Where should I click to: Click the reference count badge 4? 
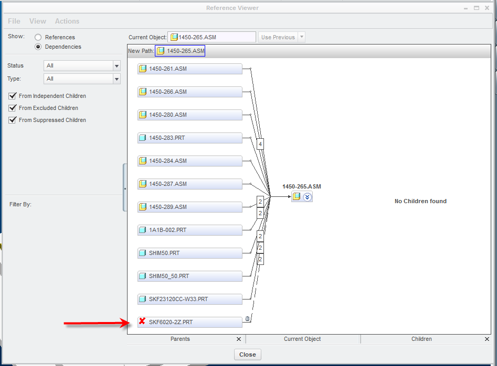pyautogui.click(x=260, y=144)
